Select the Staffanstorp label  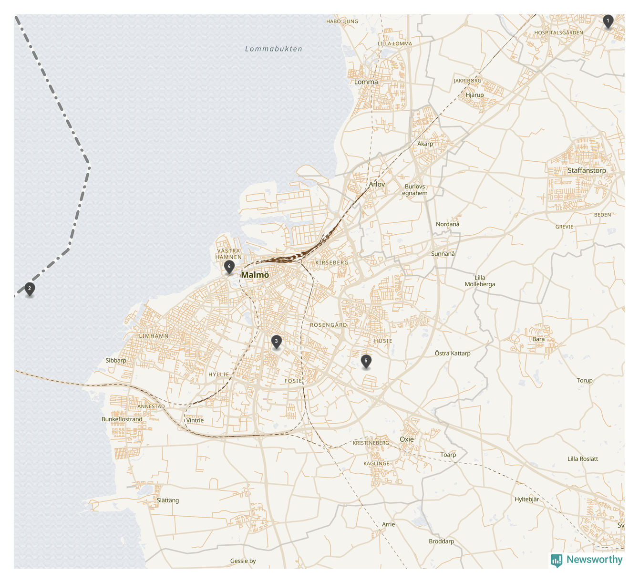[x=587, y=170]
